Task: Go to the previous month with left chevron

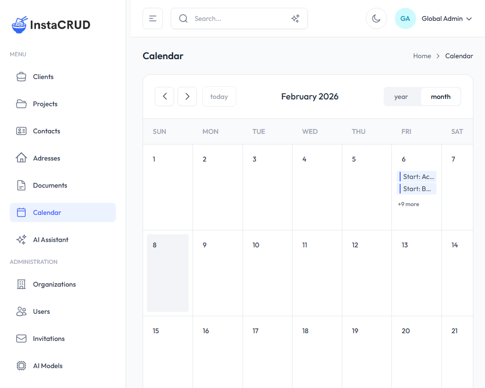Action: [164, 97]
